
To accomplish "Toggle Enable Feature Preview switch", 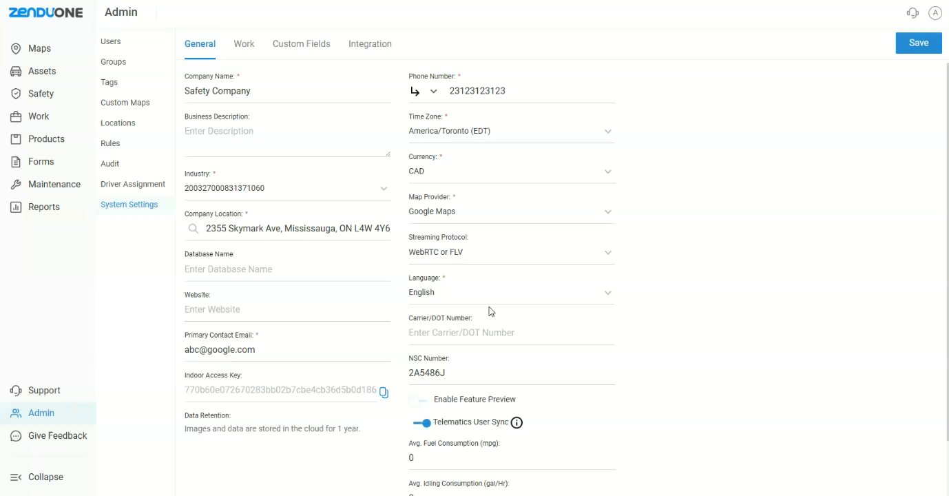I will [x=419, y=400].
